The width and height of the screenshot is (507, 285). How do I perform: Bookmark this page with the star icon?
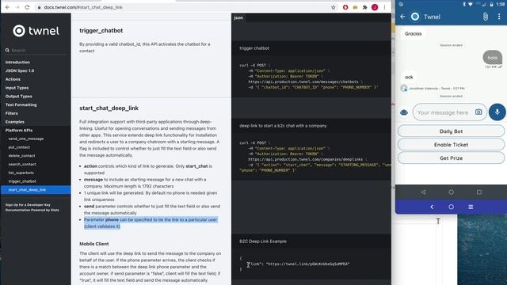[x=334, y=7]
